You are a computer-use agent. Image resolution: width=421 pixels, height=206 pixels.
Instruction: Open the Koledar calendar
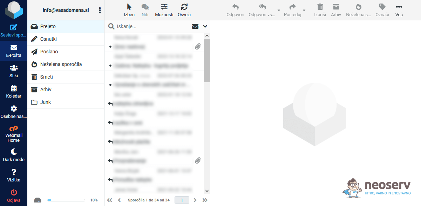point(14,88)
